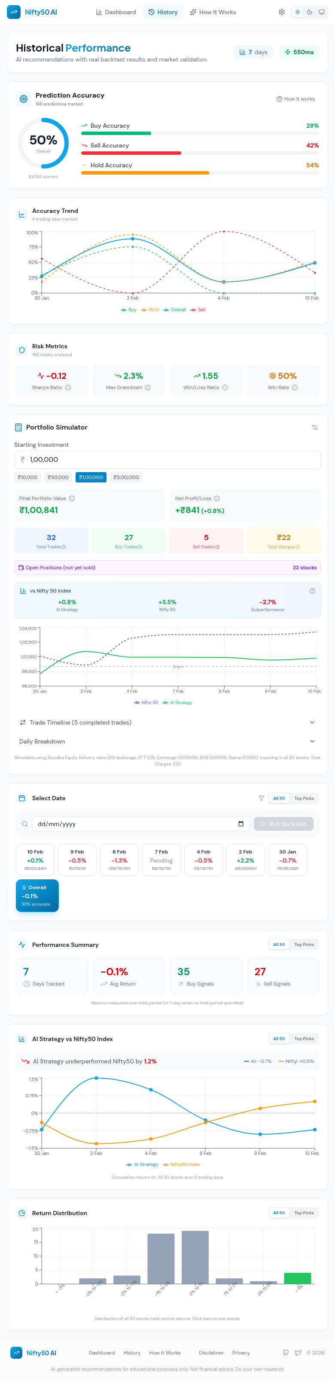Click the dd/mm/yyyy date input field

(141, 824)
